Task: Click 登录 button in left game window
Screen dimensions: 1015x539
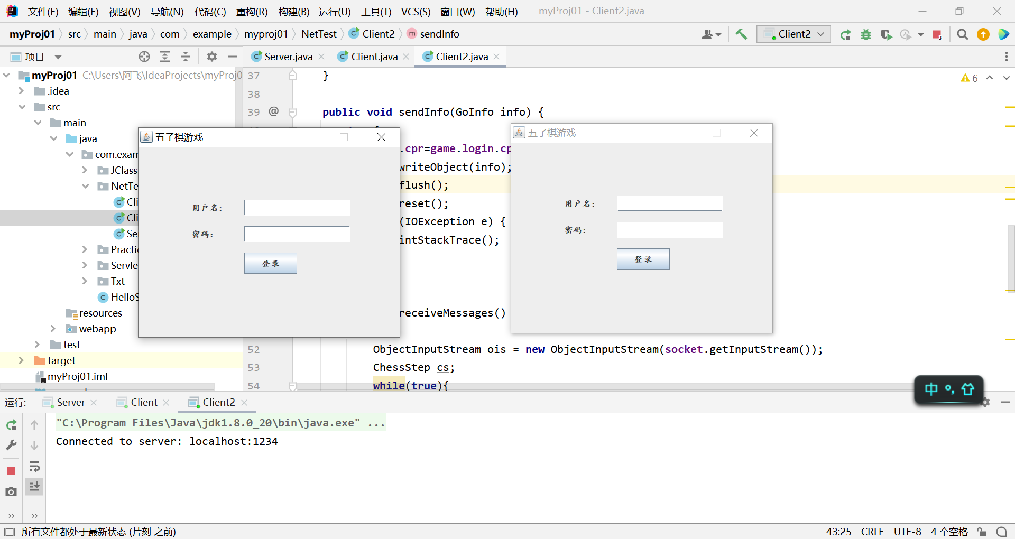Action: [x=271, y=263]
